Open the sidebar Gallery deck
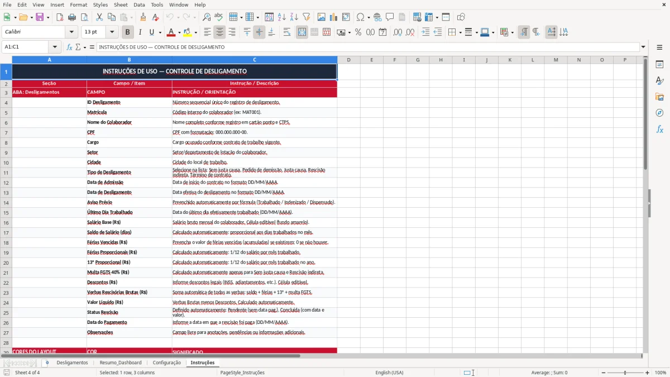The image size is (670, 377). (x=659, y=97)
